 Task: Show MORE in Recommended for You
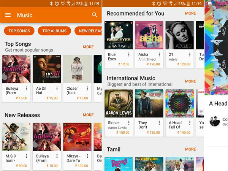(x=190, y=13)
